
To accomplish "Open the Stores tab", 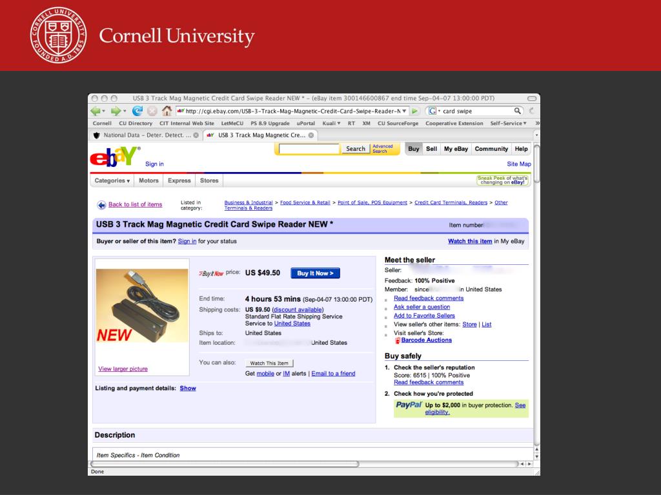I will (x=209, y=180).
